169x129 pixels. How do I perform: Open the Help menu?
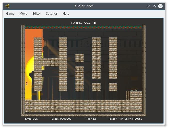pos(66,14)
